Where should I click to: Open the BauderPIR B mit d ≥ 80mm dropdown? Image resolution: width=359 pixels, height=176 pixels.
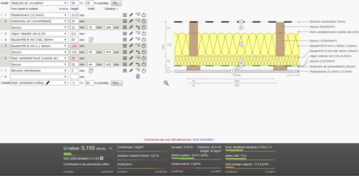pos(39,46)
